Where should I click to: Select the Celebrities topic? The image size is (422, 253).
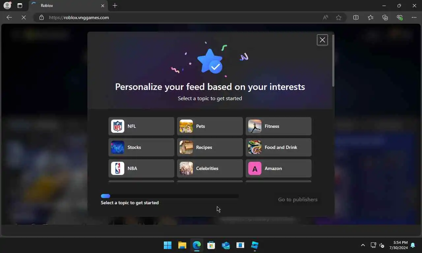210,168
